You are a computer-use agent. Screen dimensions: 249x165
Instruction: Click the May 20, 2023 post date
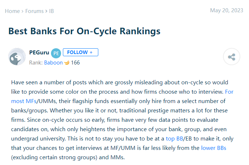[227, 10]
